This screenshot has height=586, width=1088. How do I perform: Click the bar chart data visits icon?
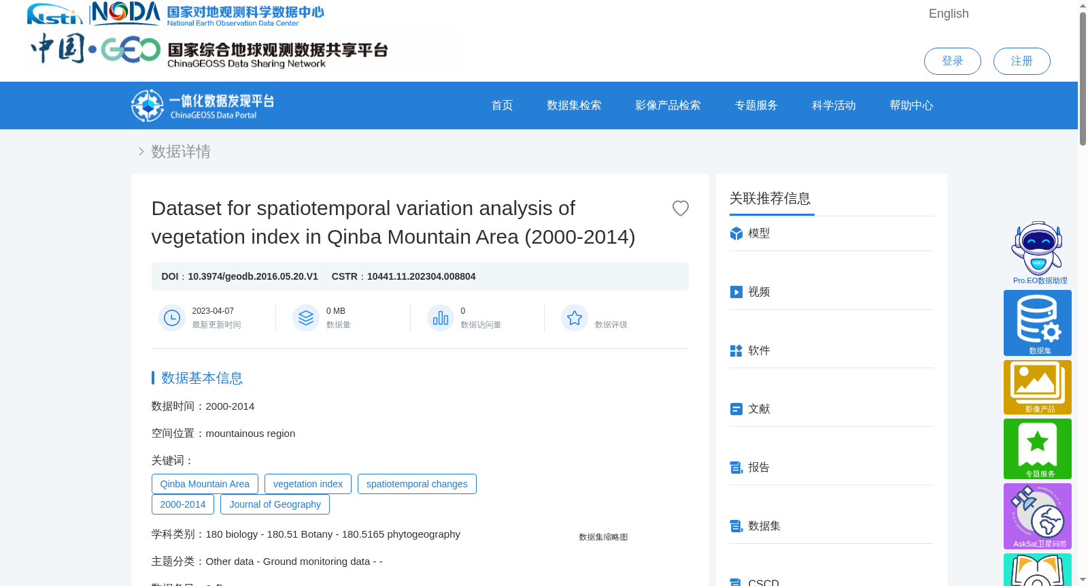click(x=441, y=318)
